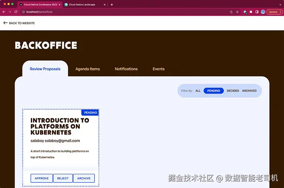284x188 pixels.
Task: Approve the Kubernetes platforms proposal
Action: (42, 178)
